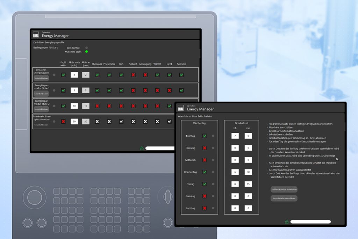The image size is (358, 239).
Task: Click the green lock icon in the Warmfahren window
Action: point(287,222)
